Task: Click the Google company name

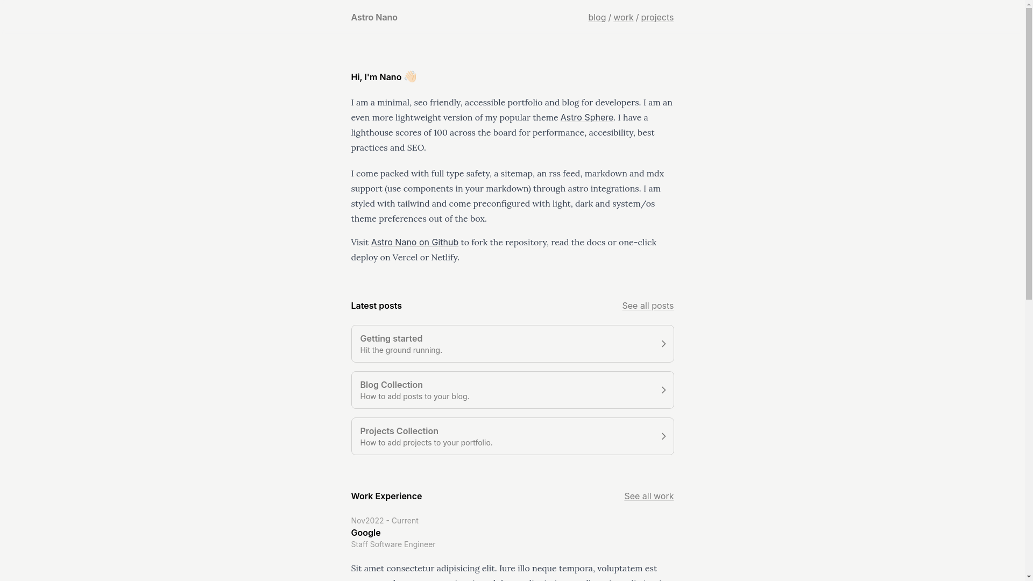Action: coord(365,533)
